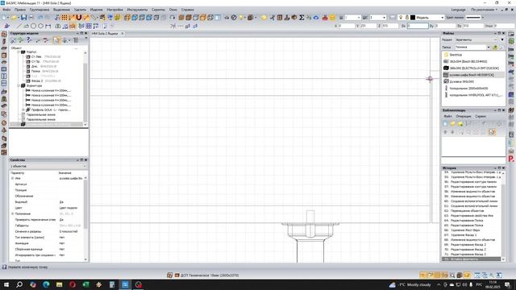Click the rotate arrow toolbar icon
Screen dimensions: 516x290
(x=172, y=18)
